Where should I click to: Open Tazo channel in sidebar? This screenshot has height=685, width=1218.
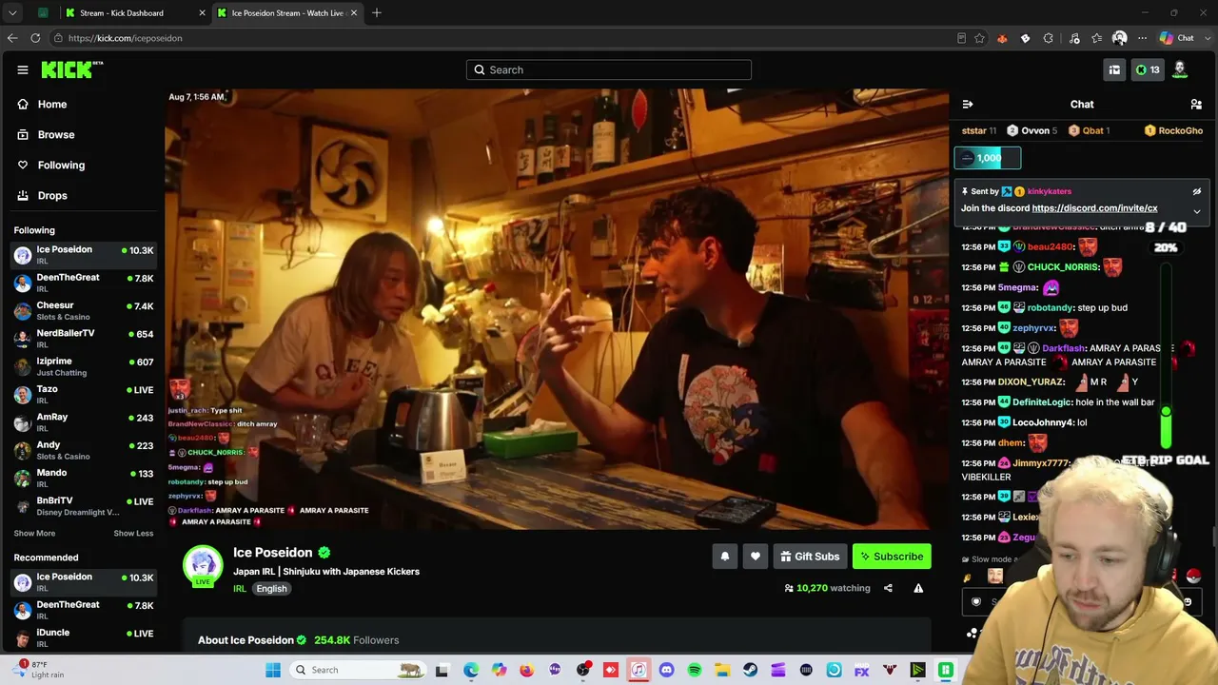tap(84, 394)
